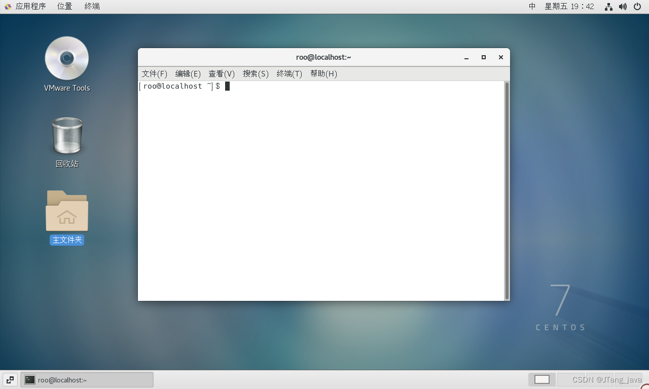
Task: Open the 查看(V) menu in terminal
Action: 222,73
